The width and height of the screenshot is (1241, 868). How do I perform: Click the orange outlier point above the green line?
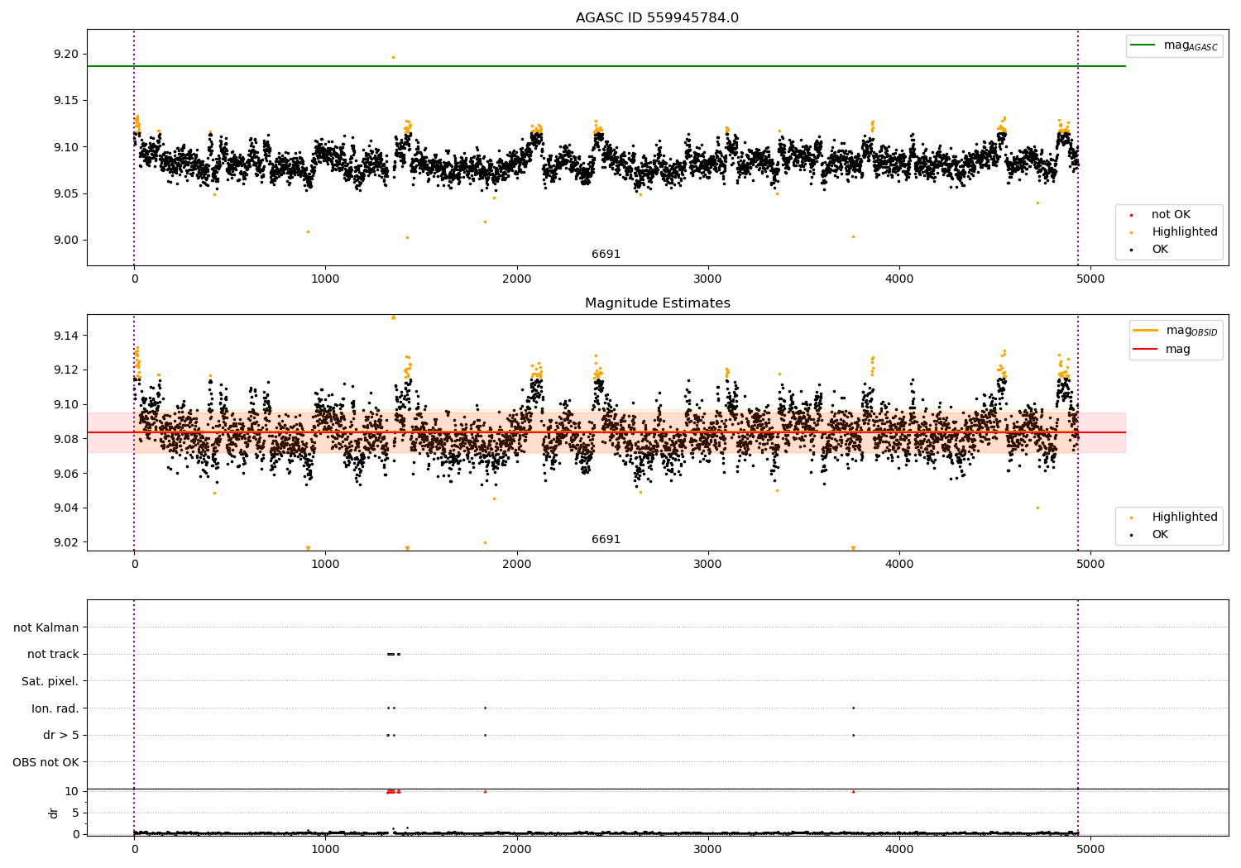pyautogui.click(x=393, y=58)
